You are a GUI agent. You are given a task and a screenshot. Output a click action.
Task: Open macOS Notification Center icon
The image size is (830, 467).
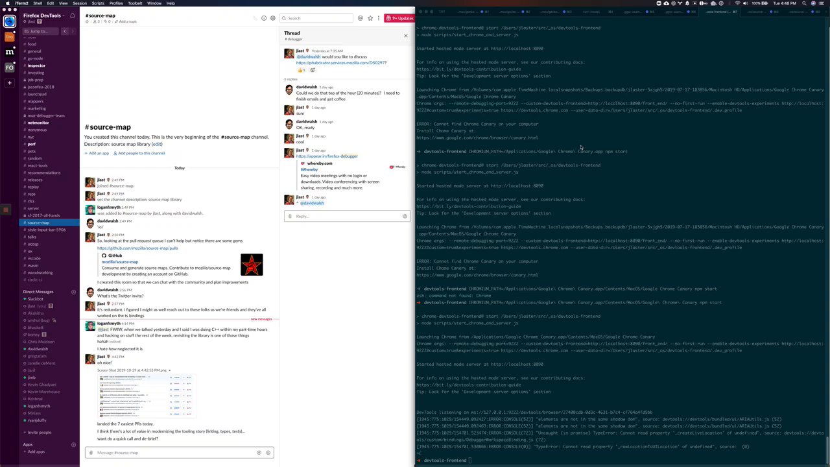coord(822,3)
